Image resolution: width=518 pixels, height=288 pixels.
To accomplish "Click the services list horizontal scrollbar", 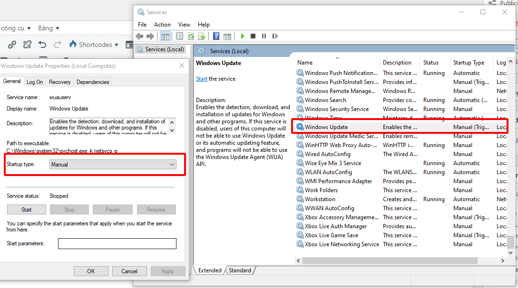I will click(x=389, y=260).
